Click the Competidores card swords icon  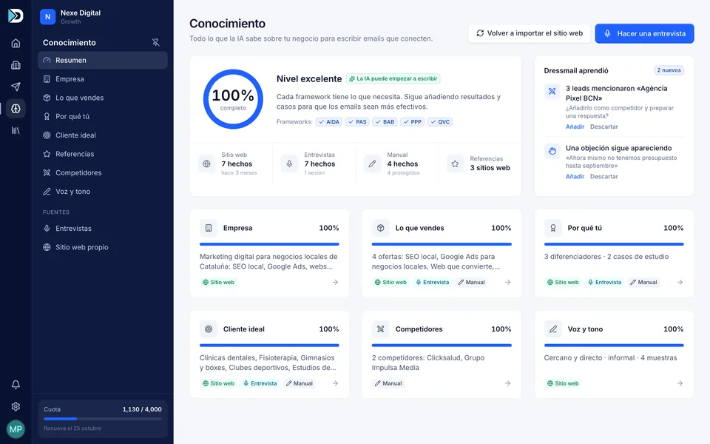click(x=380, y=329)
